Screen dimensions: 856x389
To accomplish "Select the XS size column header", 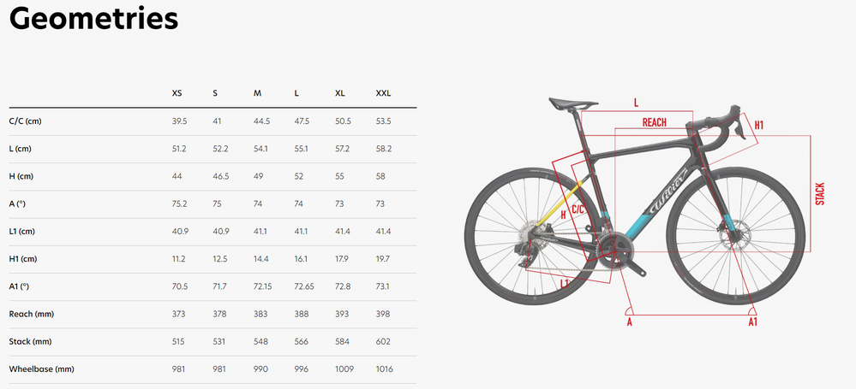I will click(177, 93).
